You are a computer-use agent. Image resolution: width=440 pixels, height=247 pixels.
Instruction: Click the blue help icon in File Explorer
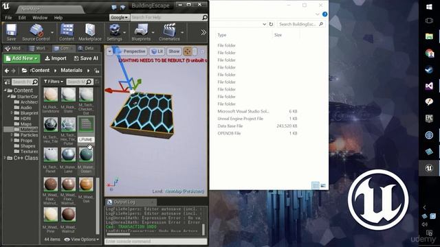324,14
